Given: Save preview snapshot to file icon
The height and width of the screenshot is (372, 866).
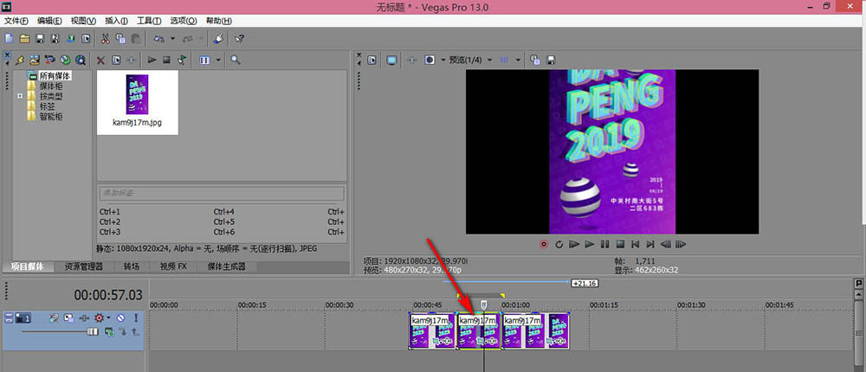Looking at the screenshot, I should (550, 60).
